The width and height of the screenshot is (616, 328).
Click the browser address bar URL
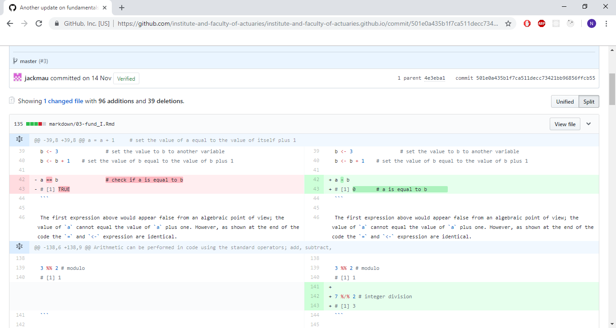(308, 23)
